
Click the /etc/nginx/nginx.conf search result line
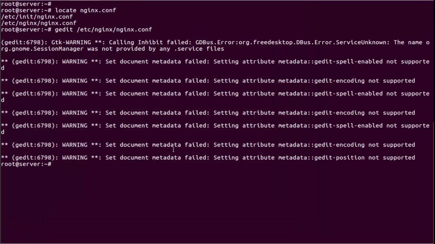pyautogui.click(x=38, y=23)
